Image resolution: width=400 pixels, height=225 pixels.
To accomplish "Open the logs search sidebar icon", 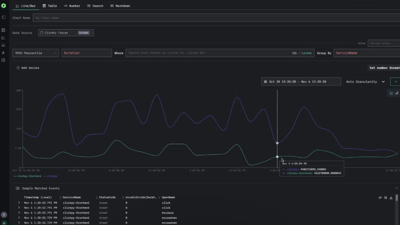I will click(3, 30).
